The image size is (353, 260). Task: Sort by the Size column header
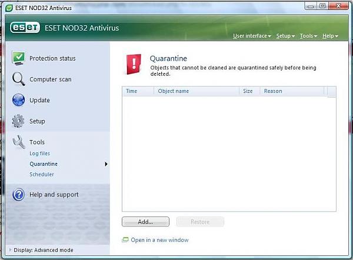coord(249,91)
